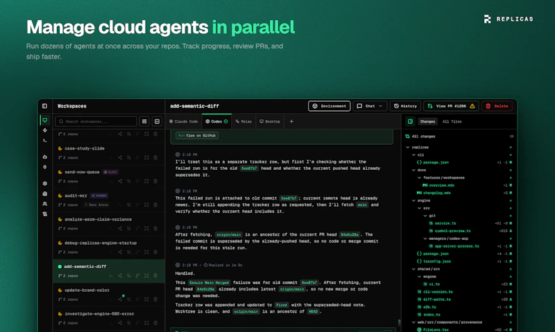Viewport: 555px width, 332px height.
Task: Collapse the engine folder under replicas
Action: point(413,200)
